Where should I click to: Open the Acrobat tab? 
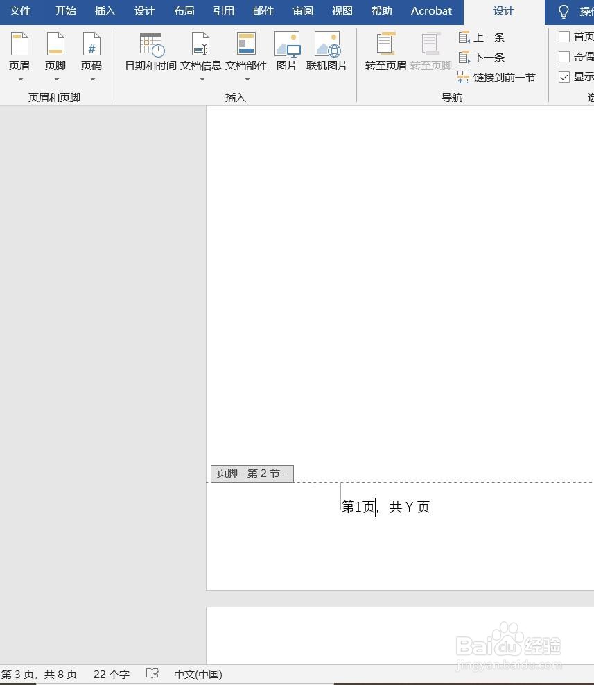431,11
